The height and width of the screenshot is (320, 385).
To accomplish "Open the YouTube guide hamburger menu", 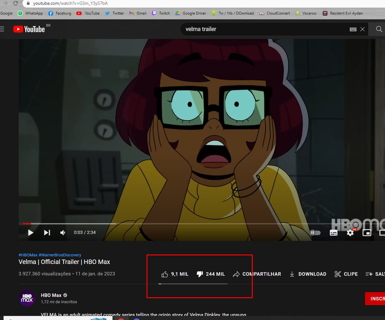I will pyautogui.click(x=3, y=29).
